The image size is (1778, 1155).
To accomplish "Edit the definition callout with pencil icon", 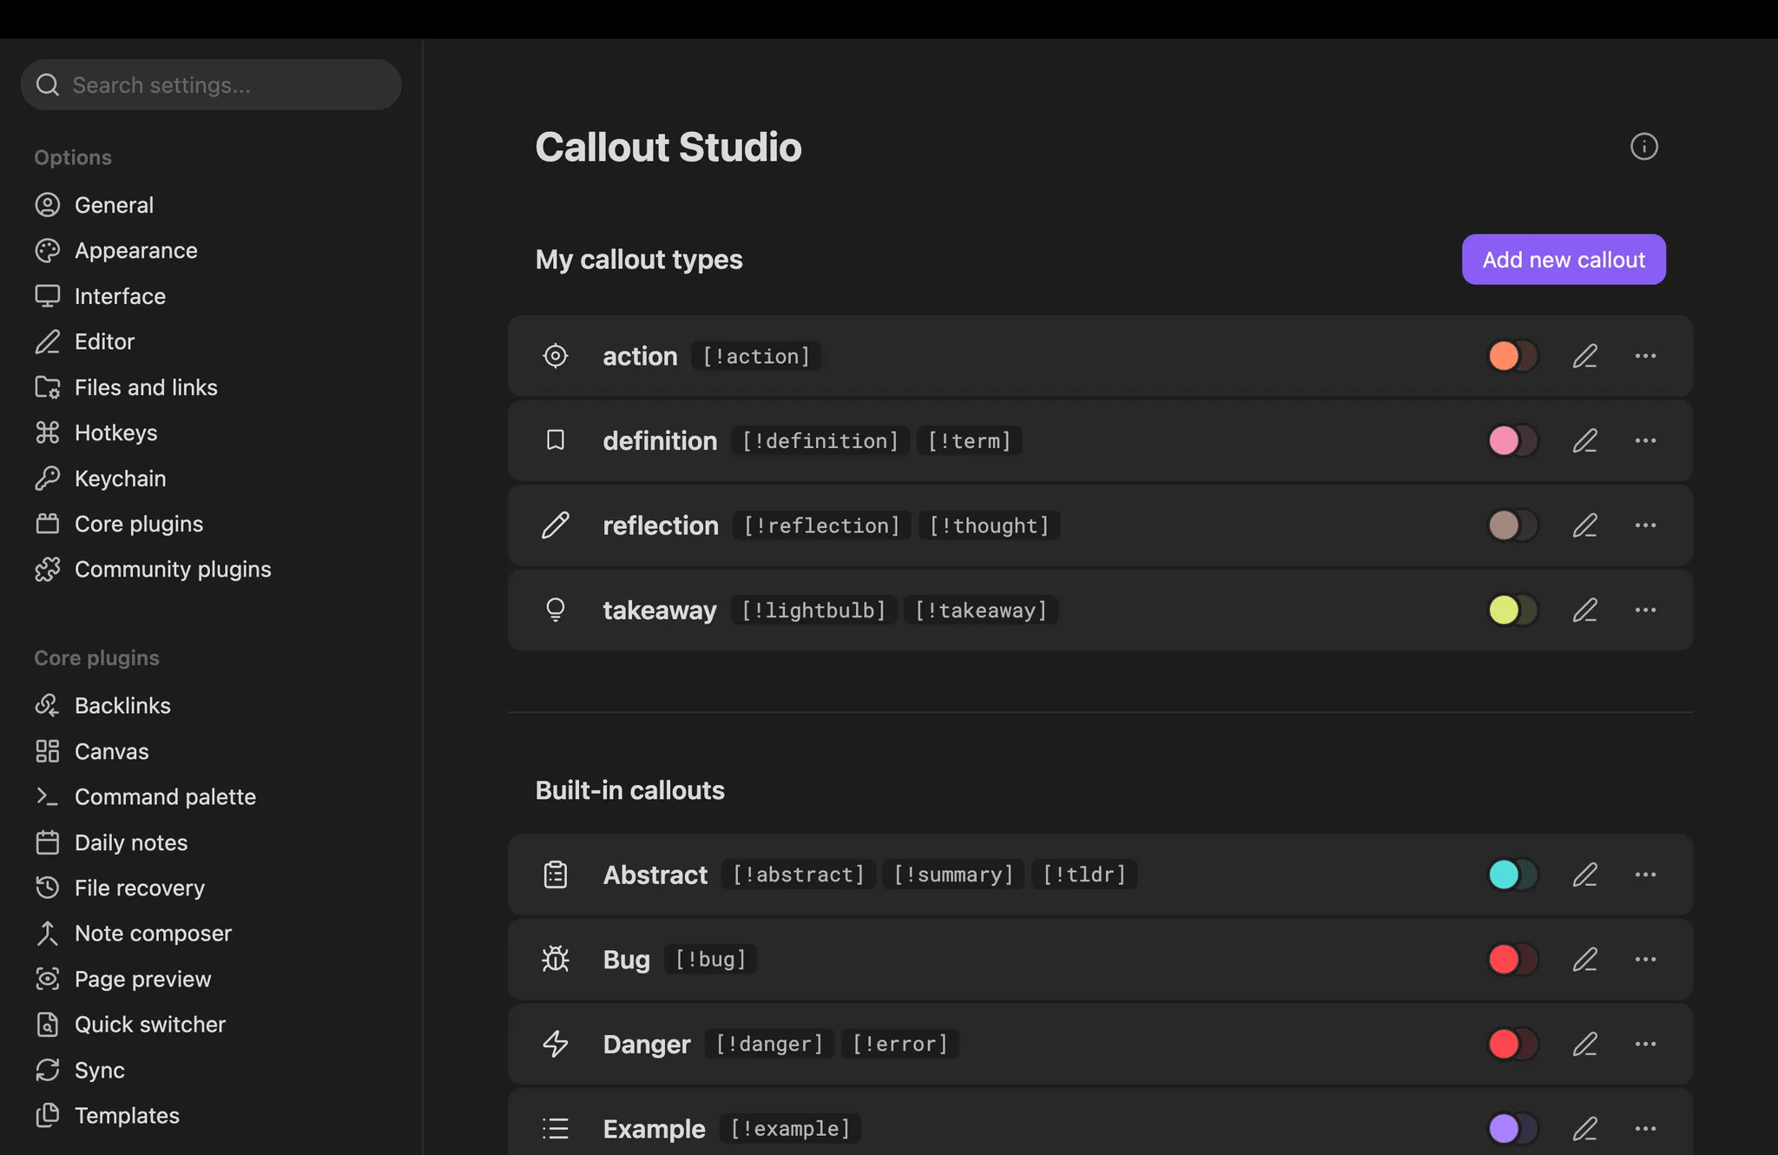I will pos(1585,441).
